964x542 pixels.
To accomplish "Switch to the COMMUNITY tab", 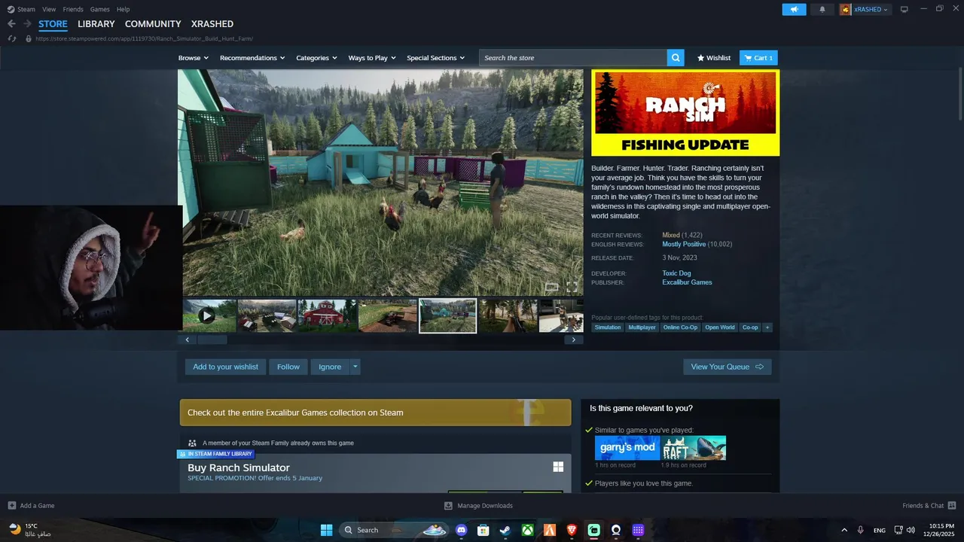I will (x=153, y=24).
